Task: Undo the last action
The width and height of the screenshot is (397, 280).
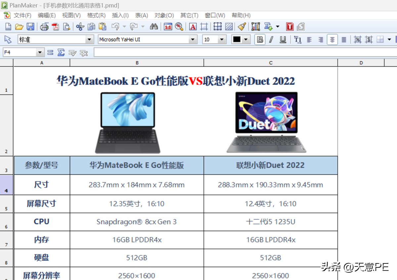Action: (115, 27)
